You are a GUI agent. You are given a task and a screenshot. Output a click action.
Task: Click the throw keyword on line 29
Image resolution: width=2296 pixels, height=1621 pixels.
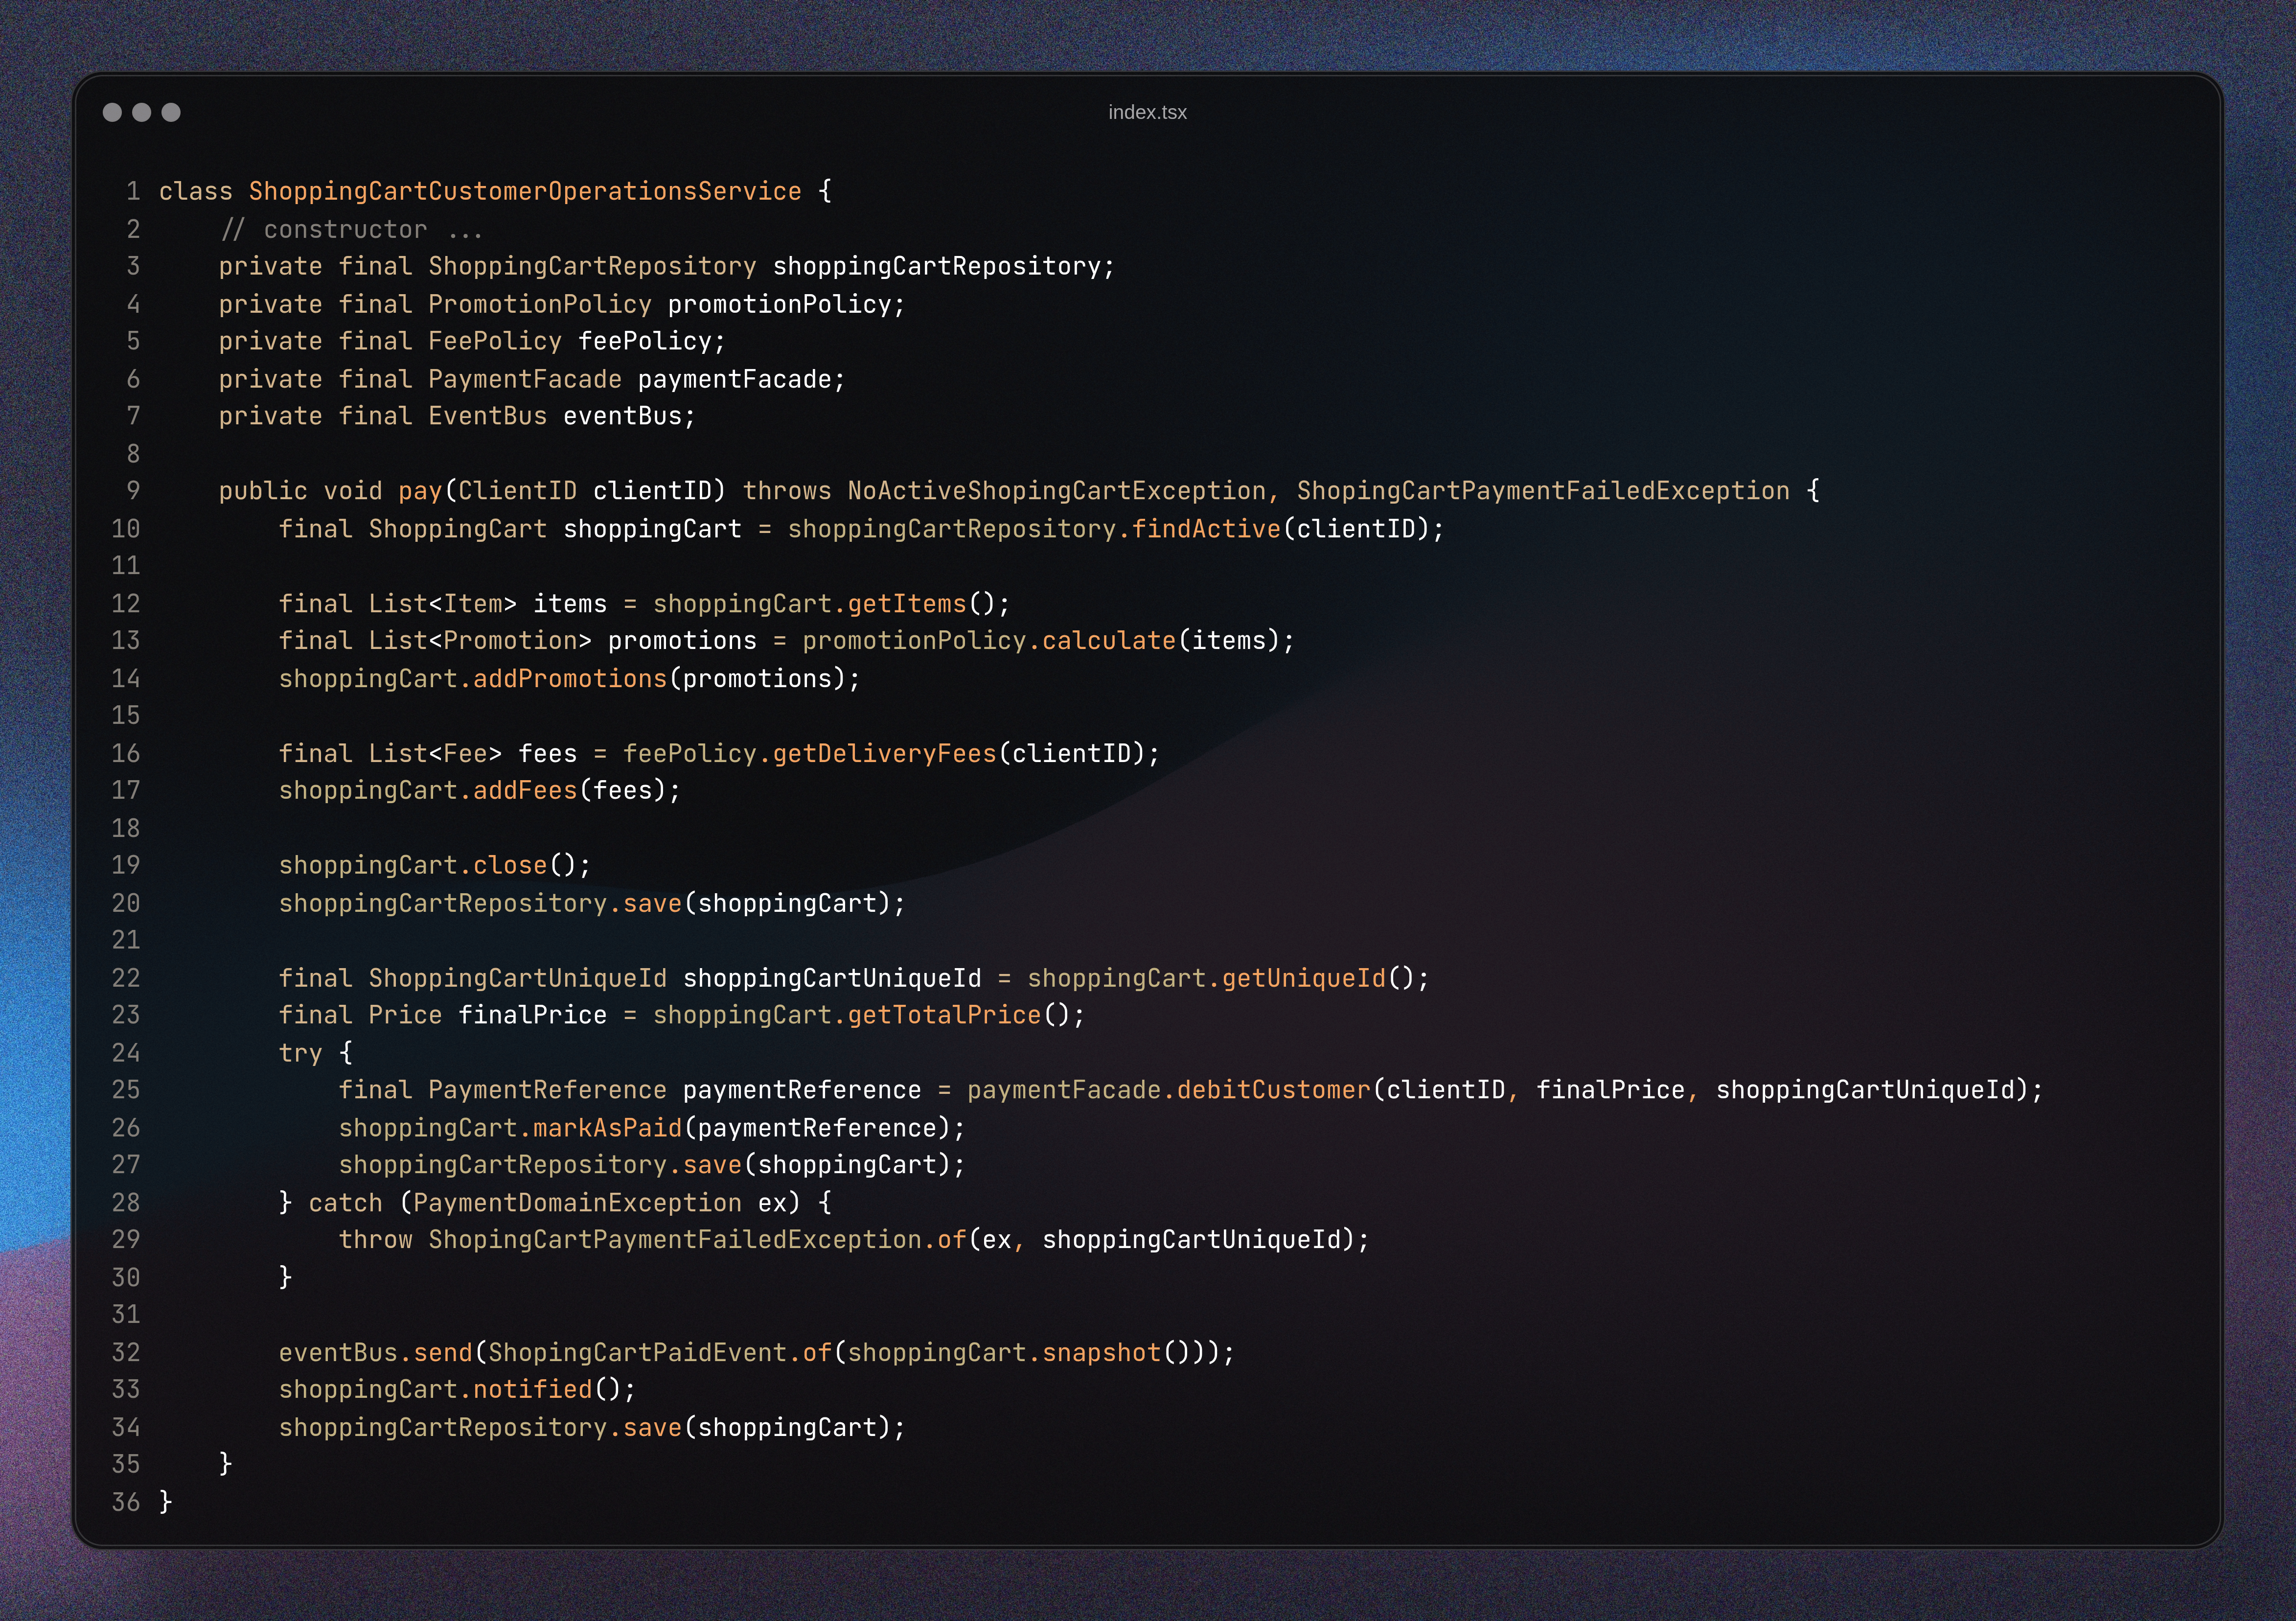click(x=375, y=1240)
